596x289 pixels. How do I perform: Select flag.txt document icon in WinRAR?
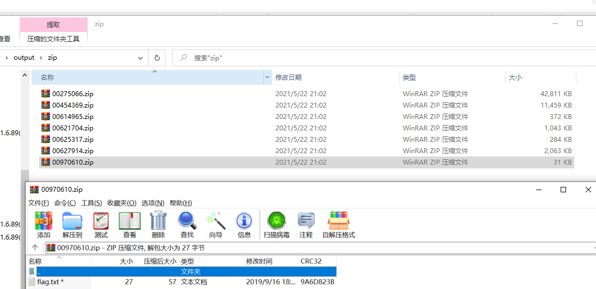pyautogui.click(x=32, y=282)
